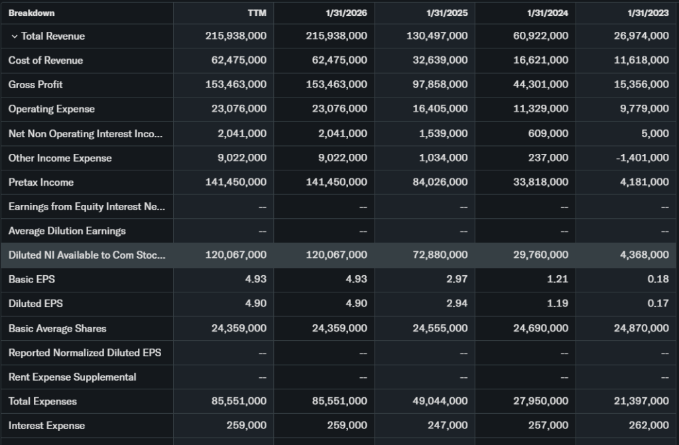This screenshot has width=679, height=445.
Task: Click the Total Expenses row label
Action: [42, 401]
